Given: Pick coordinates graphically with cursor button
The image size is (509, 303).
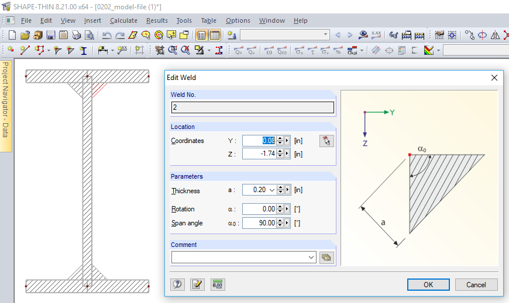Looking at the screenshot, I should point(326,141).
